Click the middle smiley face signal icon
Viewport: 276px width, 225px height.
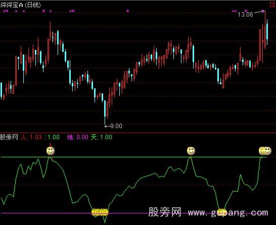[191, 150]
